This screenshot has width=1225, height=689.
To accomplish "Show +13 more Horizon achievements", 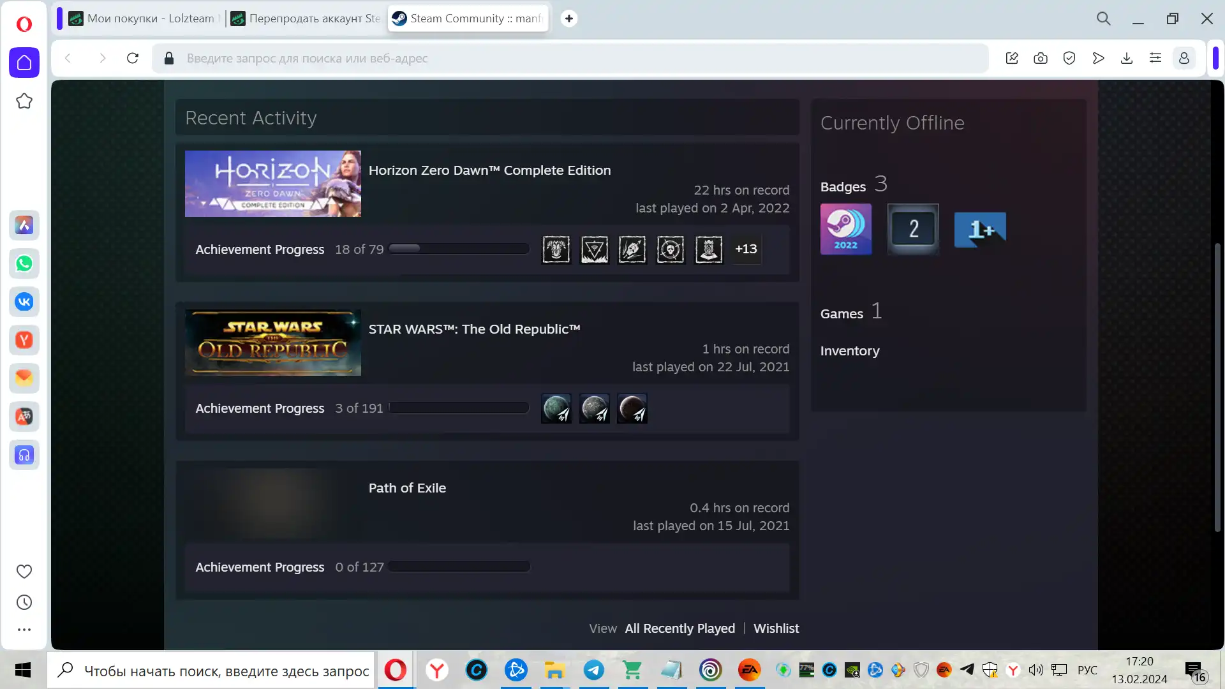I will tap(746, 249).
